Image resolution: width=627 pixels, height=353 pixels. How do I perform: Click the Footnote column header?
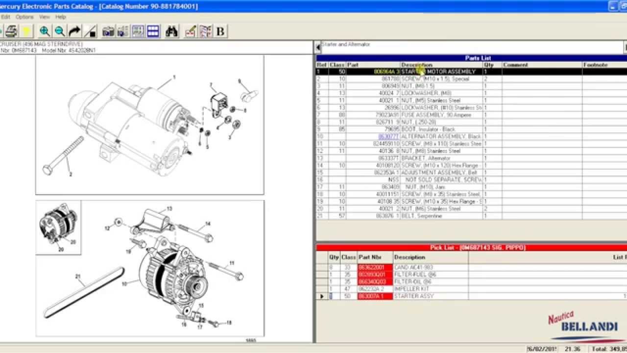(x=604, y=65)
